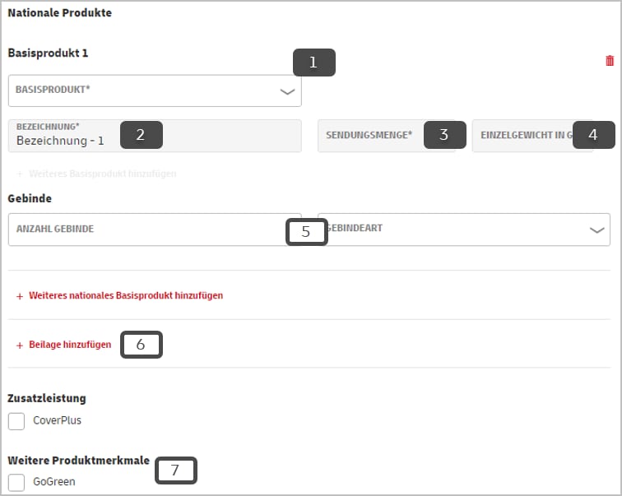Click the red trash delete icon
The image size is (622, 496).
pos(609,61)
